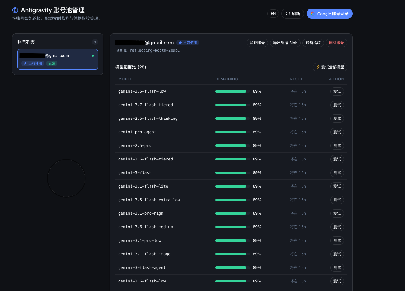Click model name gemini-3.1-flash-image
This screenshot has height=291, width=405.
coord(144,254)
